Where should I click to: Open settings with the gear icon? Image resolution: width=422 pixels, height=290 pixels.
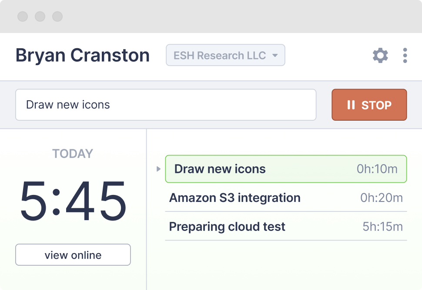[380, 56]
